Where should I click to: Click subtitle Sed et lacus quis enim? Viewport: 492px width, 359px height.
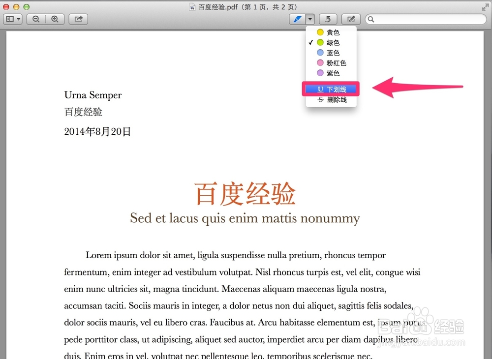coord(245,218)
